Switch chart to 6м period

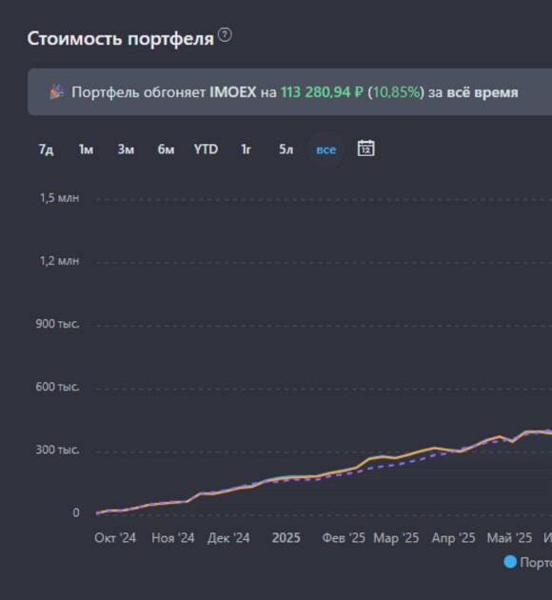tap(166, 150)
